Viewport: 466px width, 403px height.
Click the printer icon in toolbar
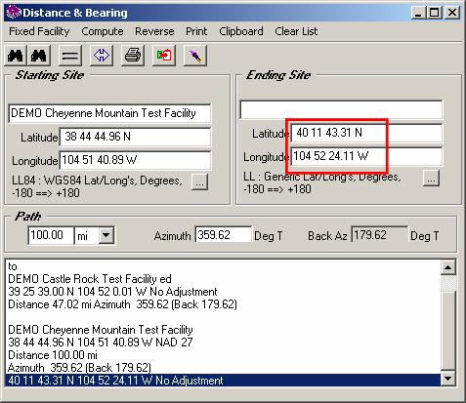point(133,56)
